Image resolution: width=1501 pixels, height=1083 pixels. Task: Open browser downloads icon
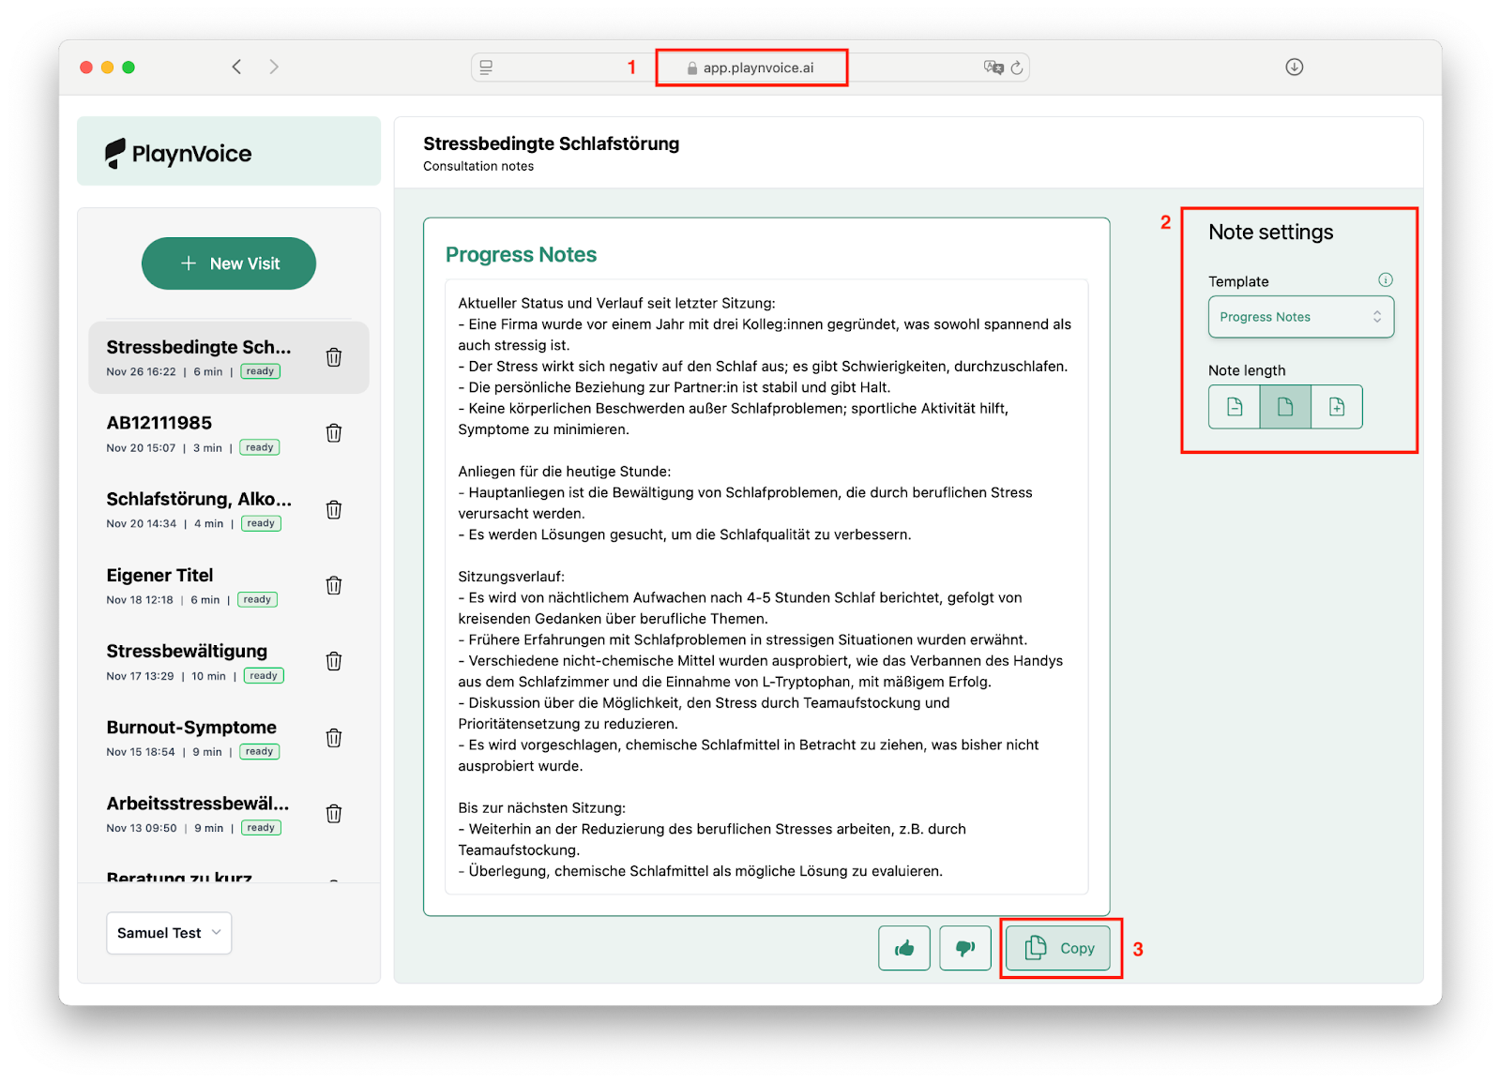(x=1295, y=67)
